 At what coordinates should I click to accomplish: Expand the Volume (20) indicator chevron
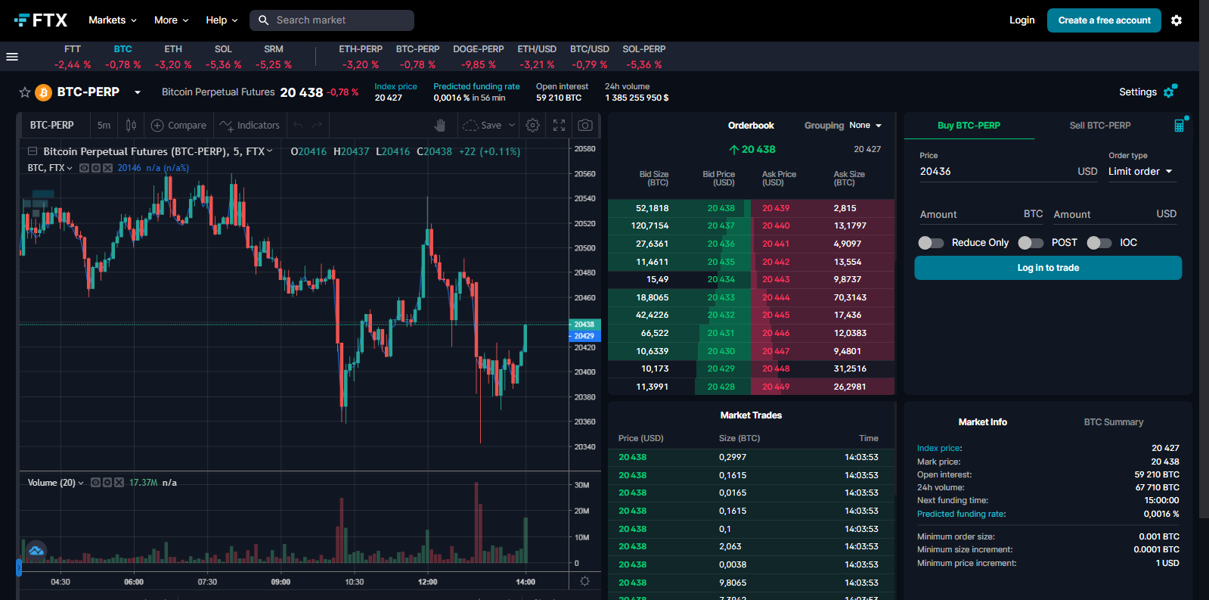click(81, 483)
